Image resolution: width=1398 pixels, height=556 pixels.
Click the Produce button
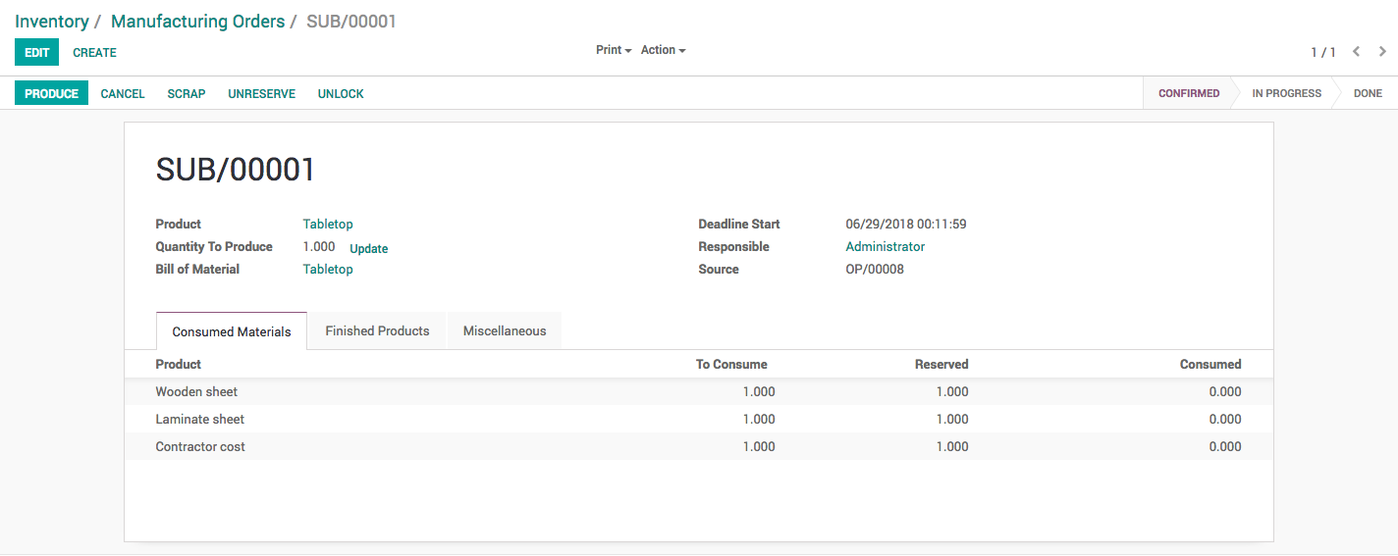coord(51,94)
